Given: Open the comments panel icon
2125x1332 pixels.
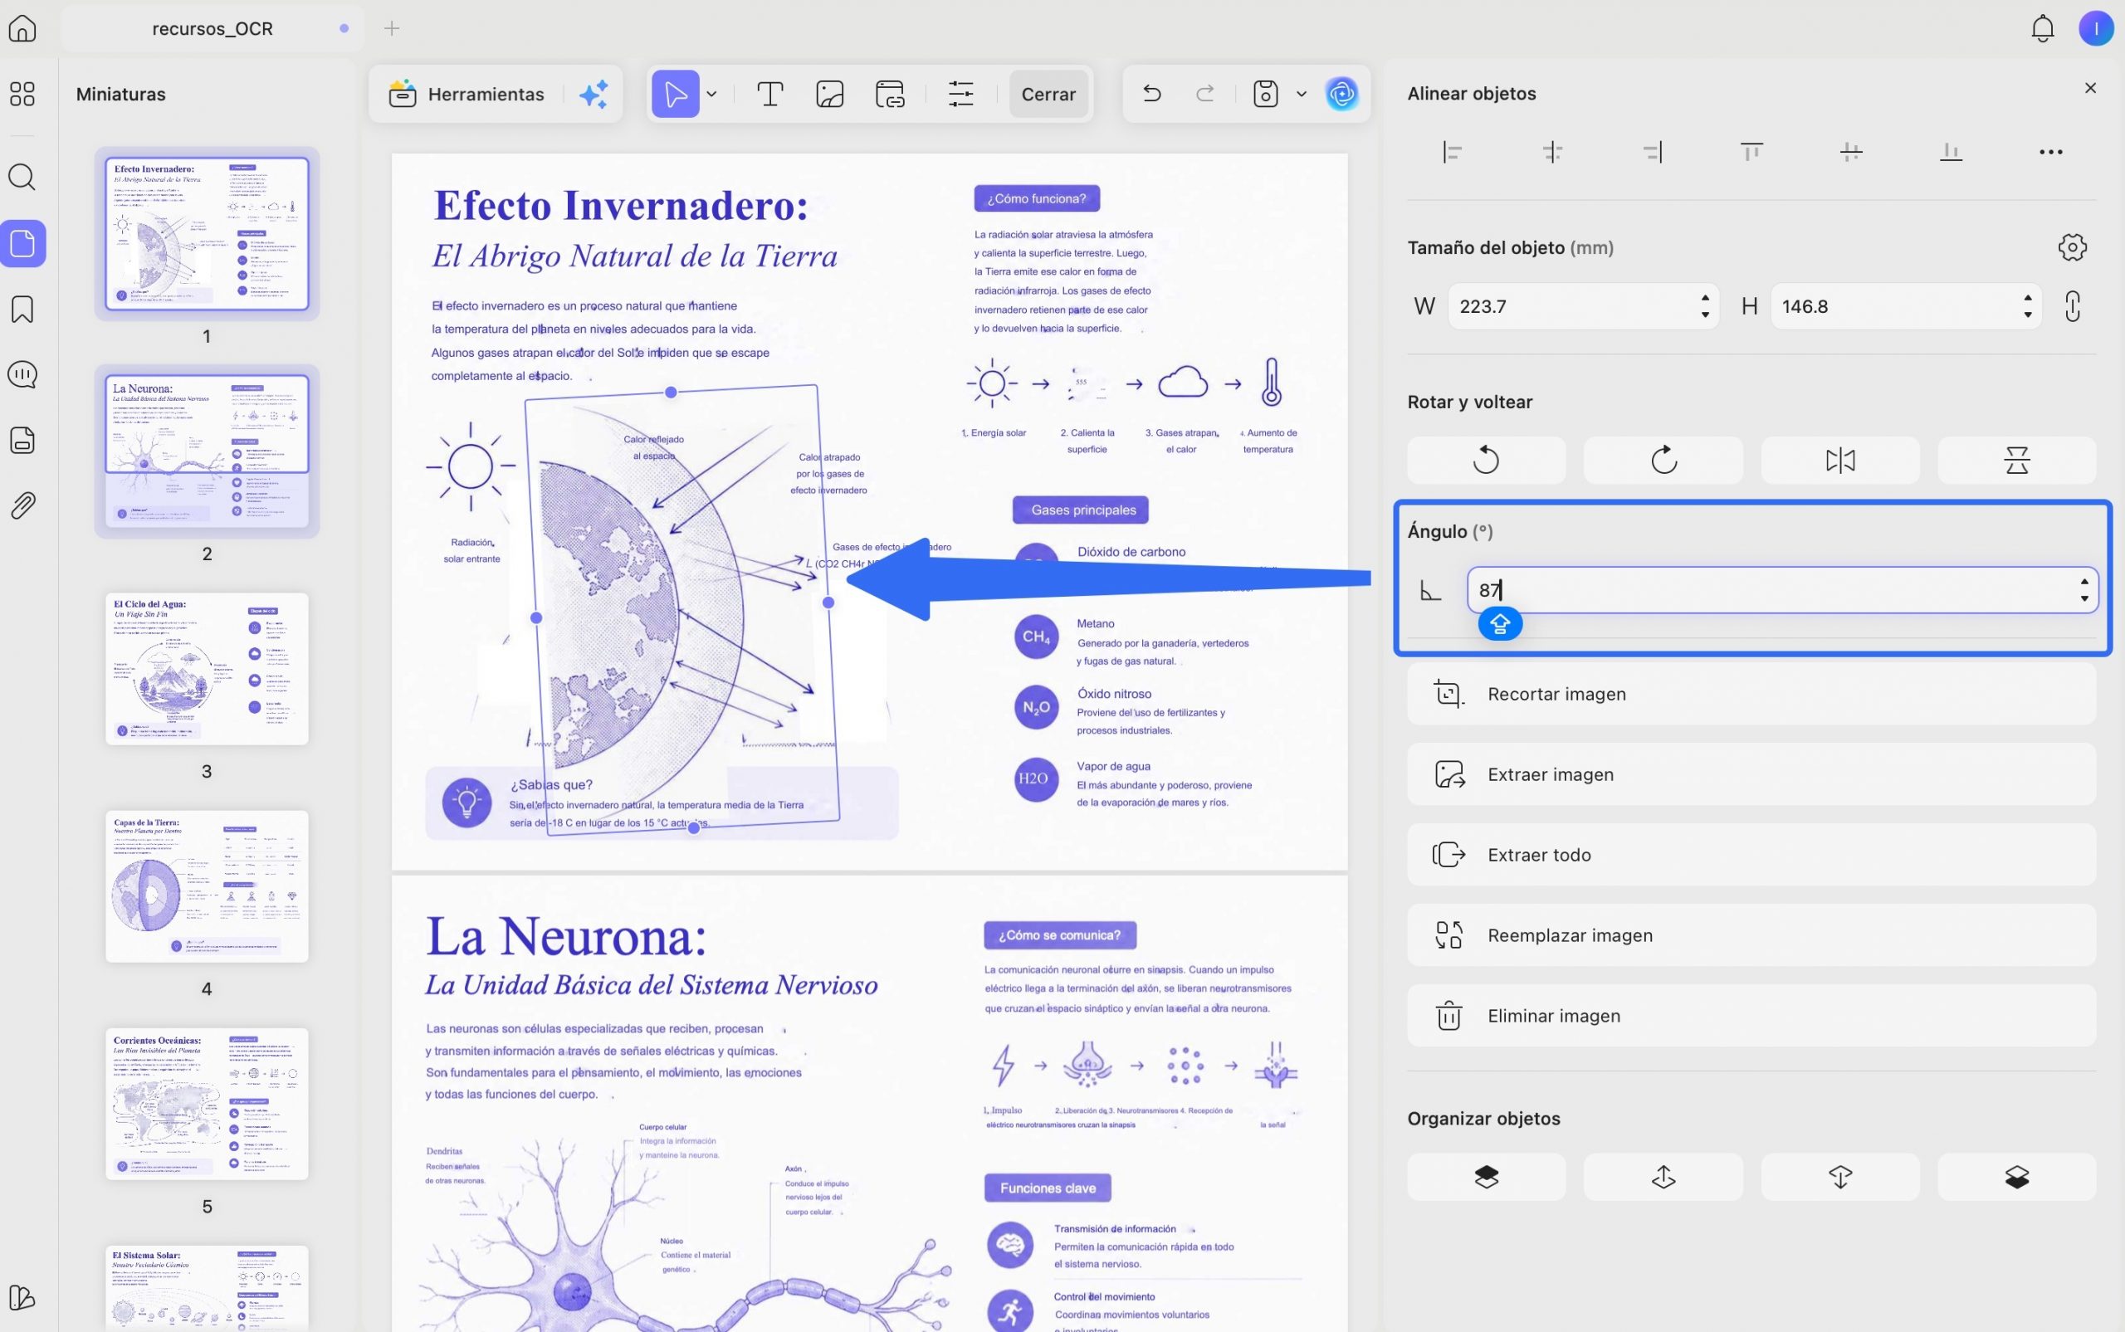Looking at the screenshot, I should [22, 374].
